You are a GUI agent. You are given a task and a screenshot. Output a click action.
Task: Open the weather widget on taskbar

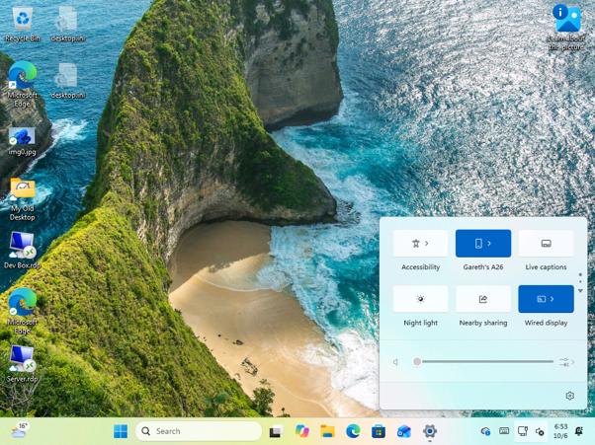point(20,431)
